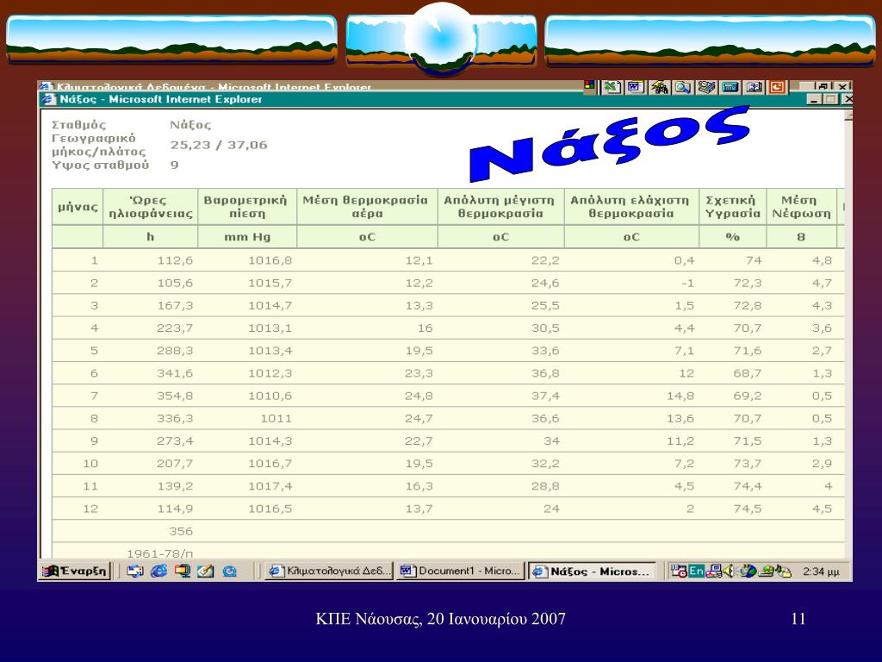Open the volume speaker tray icon
This screenshot has height=662, width=882.
point(730,571)
